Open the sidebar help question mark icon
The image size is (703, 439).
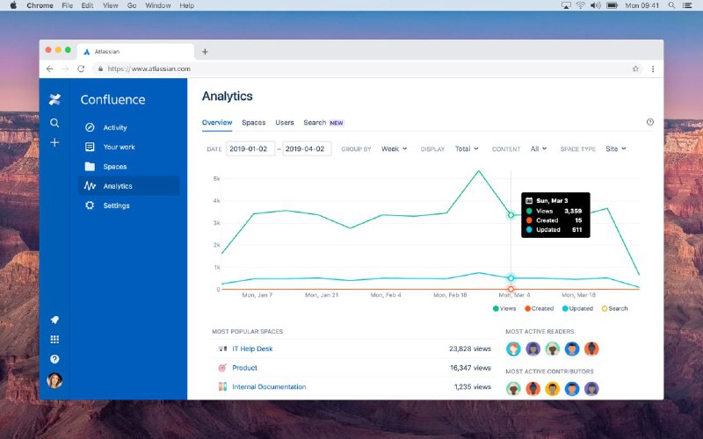click(x=54, y=359)
